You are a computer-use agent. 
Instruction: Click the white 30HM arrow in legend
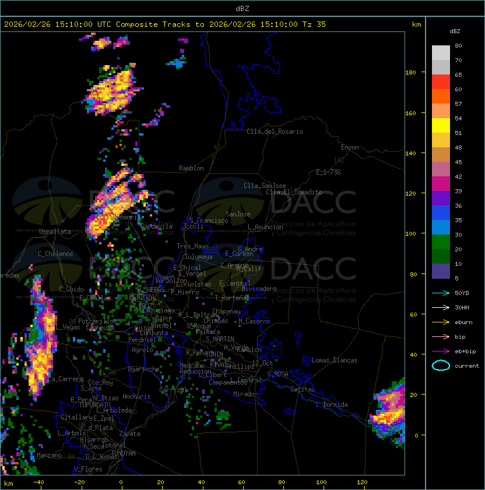(x=441, y=307)
